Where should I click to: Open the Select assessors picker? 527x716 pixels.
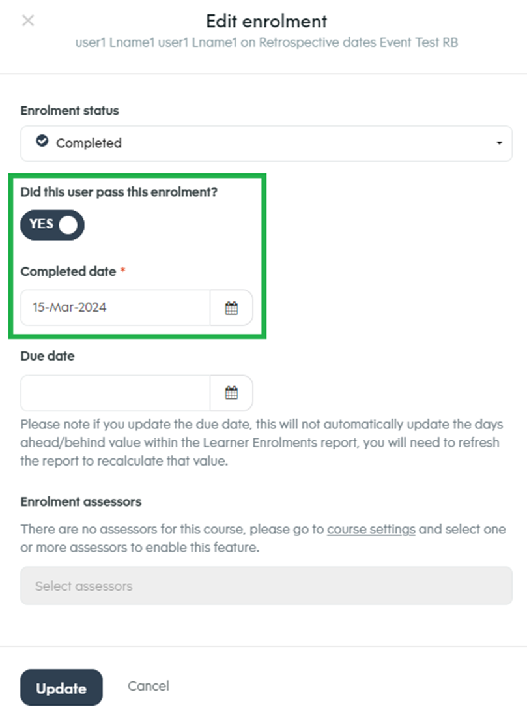[263, 586]
